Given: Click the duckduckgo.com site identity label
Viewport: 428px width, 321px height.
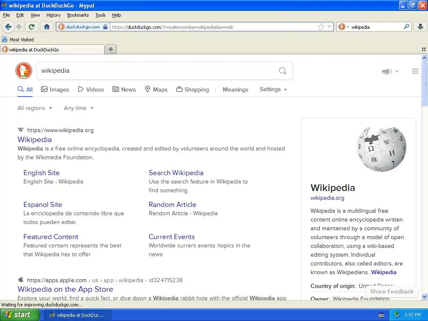Looking at the screenshot, I should pos(83,27).
